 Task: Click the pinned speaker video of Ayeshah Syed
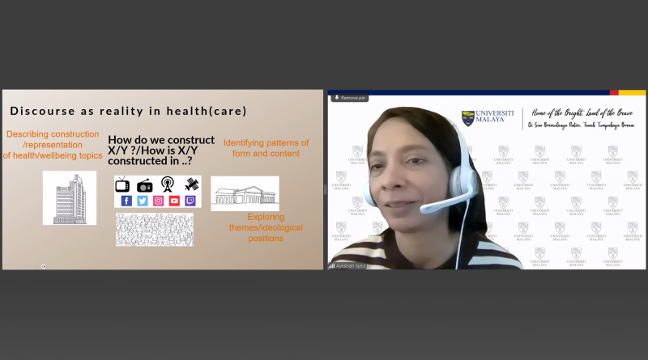pos(487,180)
